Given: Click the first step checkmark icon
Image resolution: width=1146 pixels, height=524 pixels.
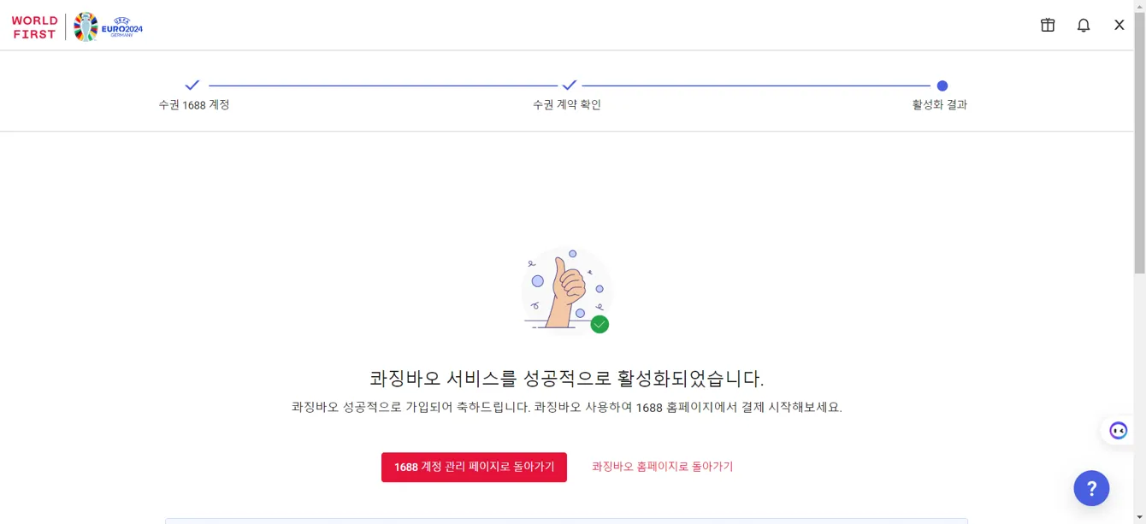Looking at the screenshot, I should coord(192,85).
